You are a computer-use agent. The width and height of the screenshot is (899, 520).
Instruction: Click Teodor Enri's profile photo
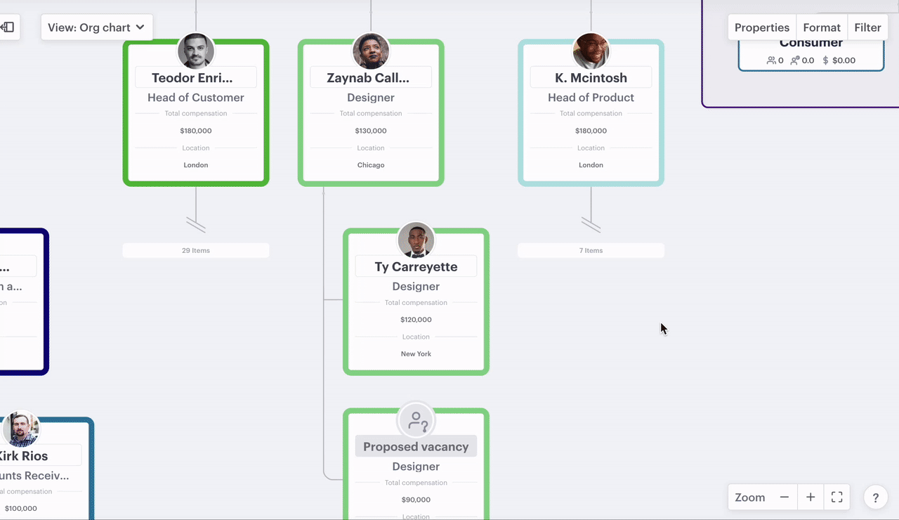point(196,51)
